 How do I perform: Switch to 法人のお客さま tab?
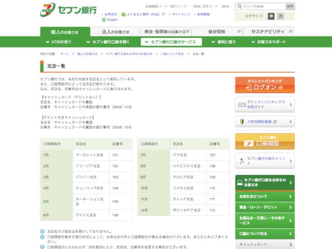click(x=115, y=32)
